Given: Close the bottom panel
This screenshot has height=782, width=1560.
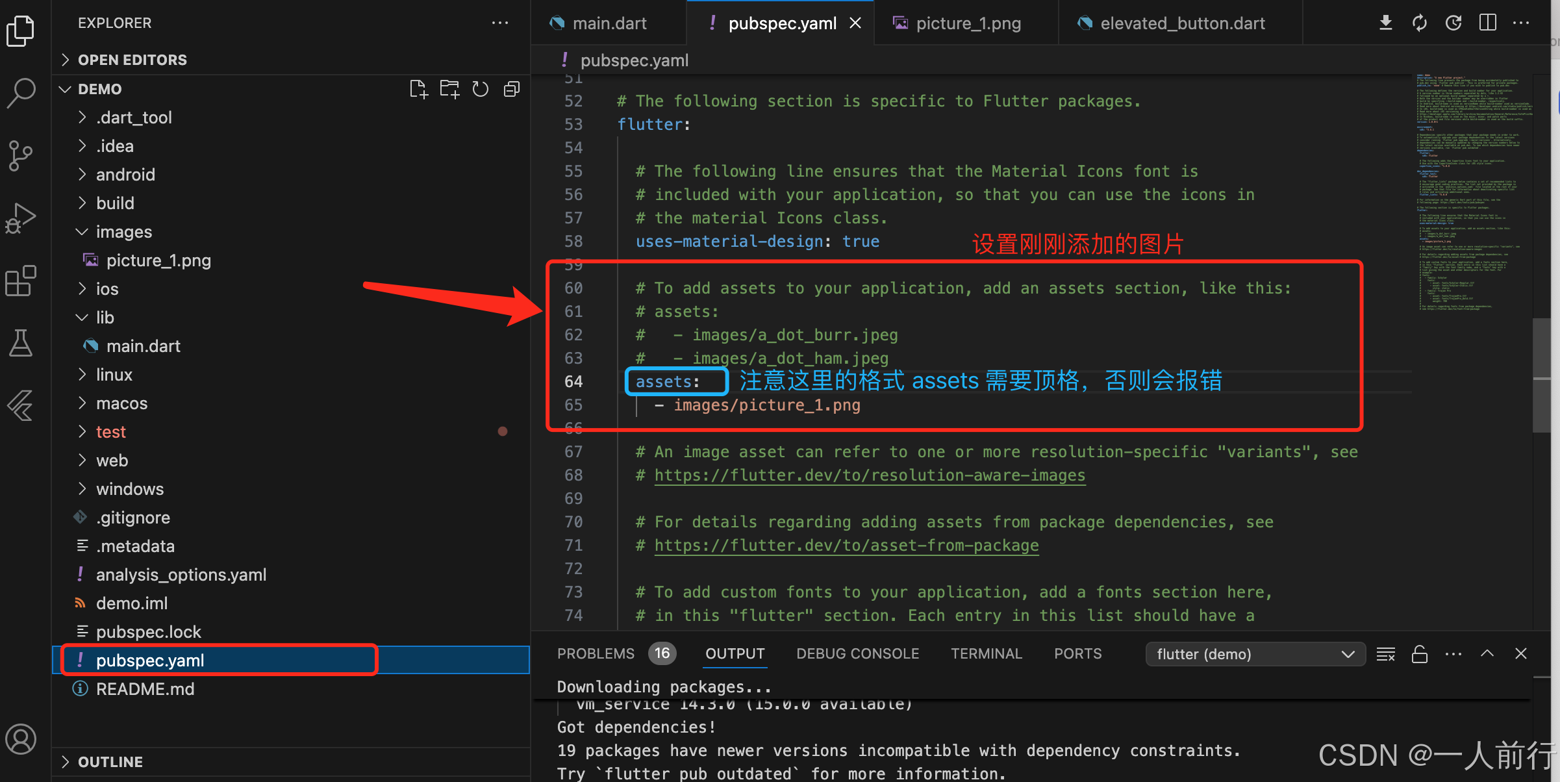Looking at the screenshot, I should point(1521,653).
